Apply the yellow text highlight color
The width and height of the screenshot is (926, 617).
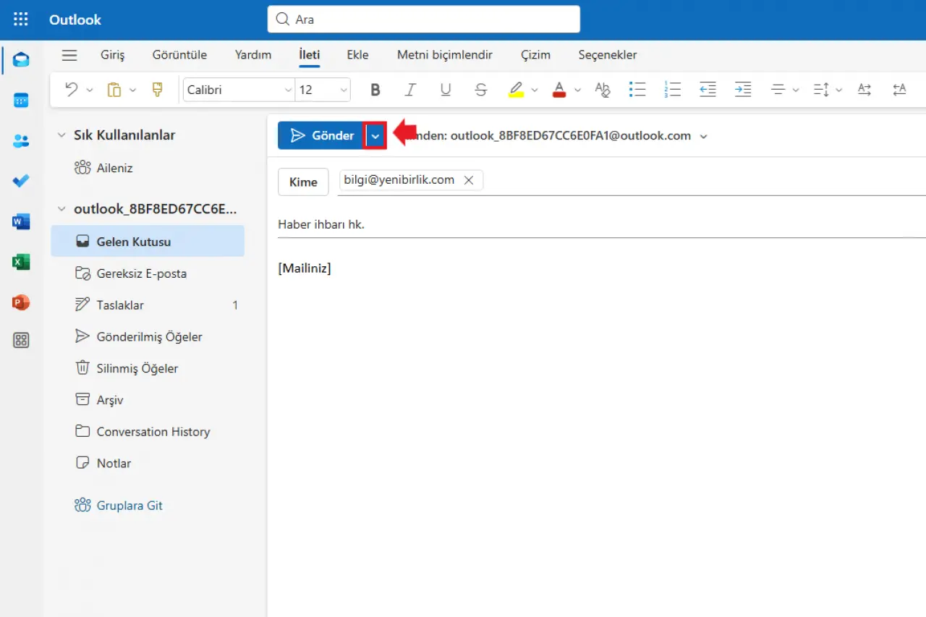(x=516, y=90)
